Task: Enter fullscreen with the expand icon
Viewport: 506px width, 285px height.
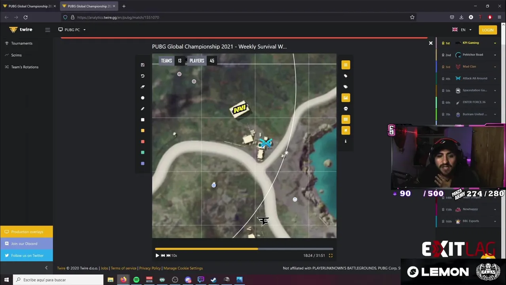Action: point(330,256)
